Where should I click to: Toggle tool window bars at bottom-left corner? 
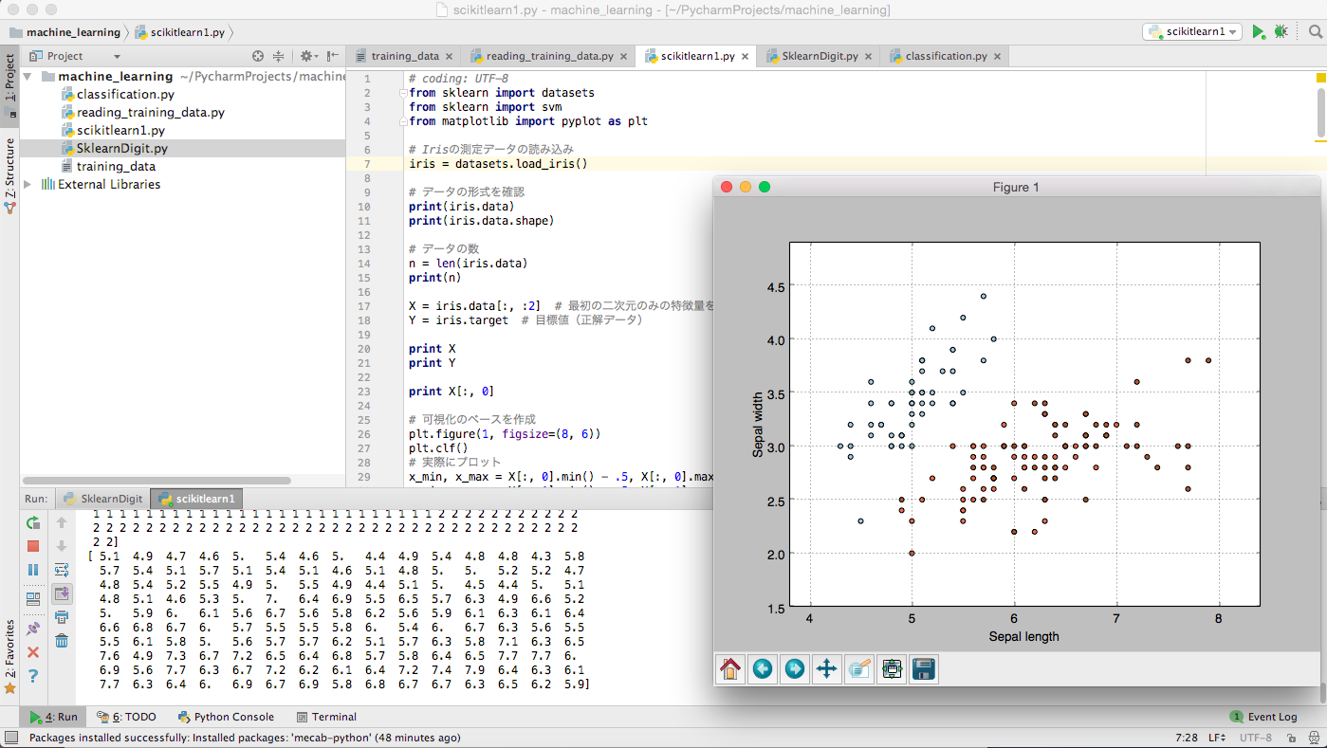click(11, 738)
